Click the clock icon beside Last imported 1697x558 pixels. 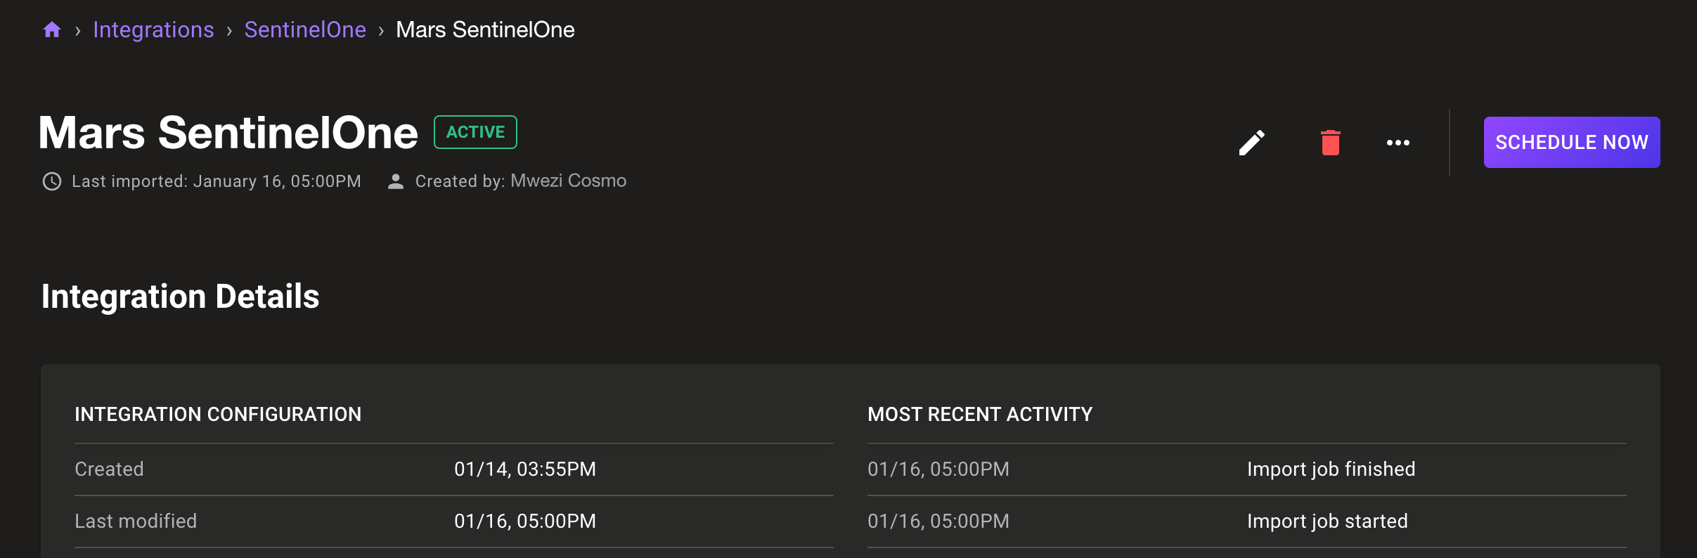[52, 181]
